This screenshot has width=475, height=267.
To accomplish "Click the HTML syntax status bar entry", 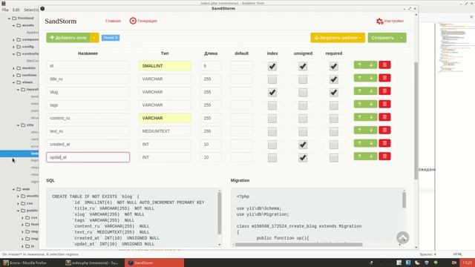I will 457,254.
